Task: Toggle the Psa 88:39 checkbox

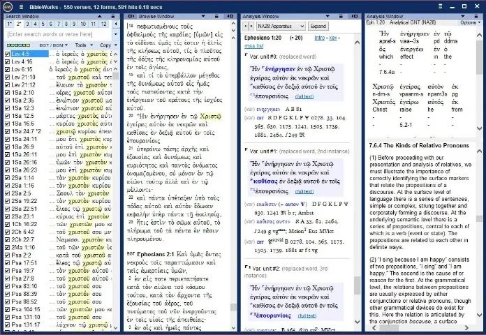Action: tap(8, 294)
